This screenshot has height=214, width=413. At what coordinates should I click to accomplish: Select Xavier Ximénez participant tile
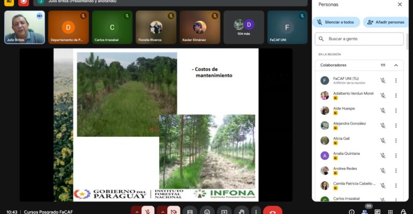(x=200, y=27)
